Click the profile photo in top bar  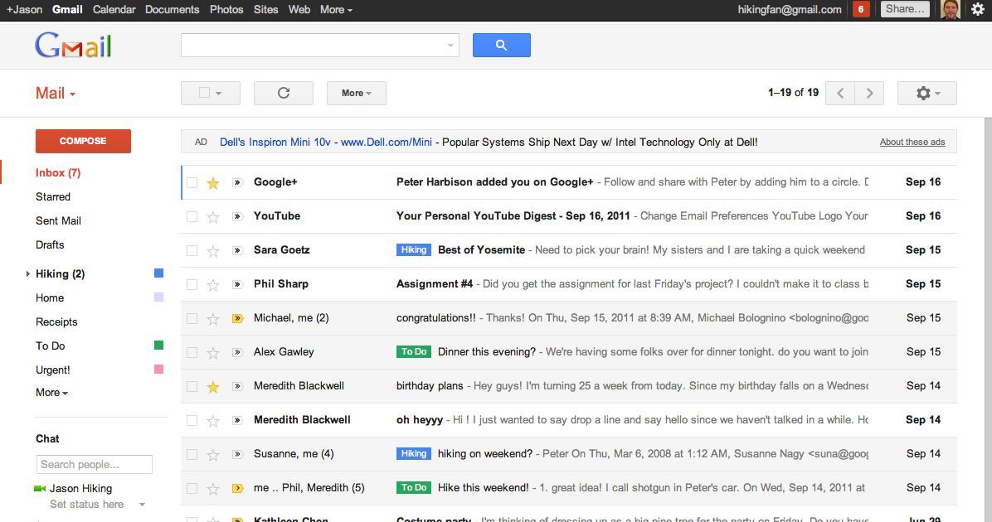[x=951, y=10]
